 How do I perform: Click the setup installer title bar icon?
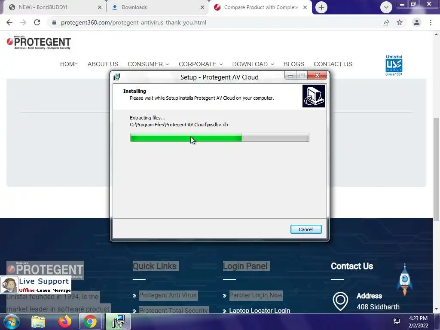[x=117, y=77]
